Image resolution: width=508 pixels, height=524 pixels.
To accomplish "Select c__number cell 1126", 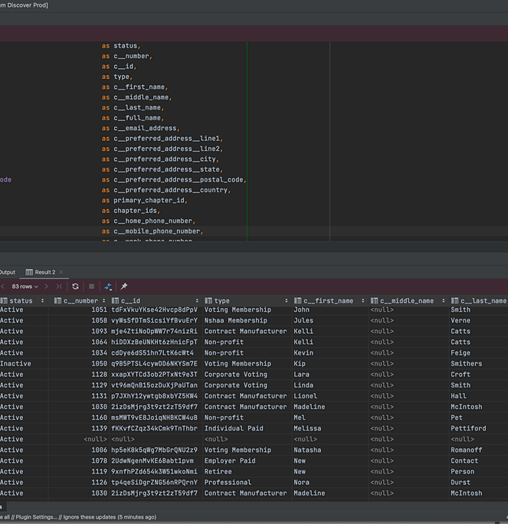I will point(100,482).
